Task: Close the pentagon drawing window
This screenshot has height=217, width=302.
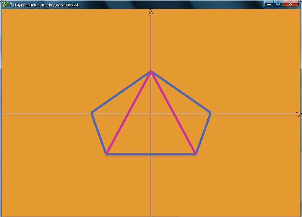Action: click(x=291, y=4)
